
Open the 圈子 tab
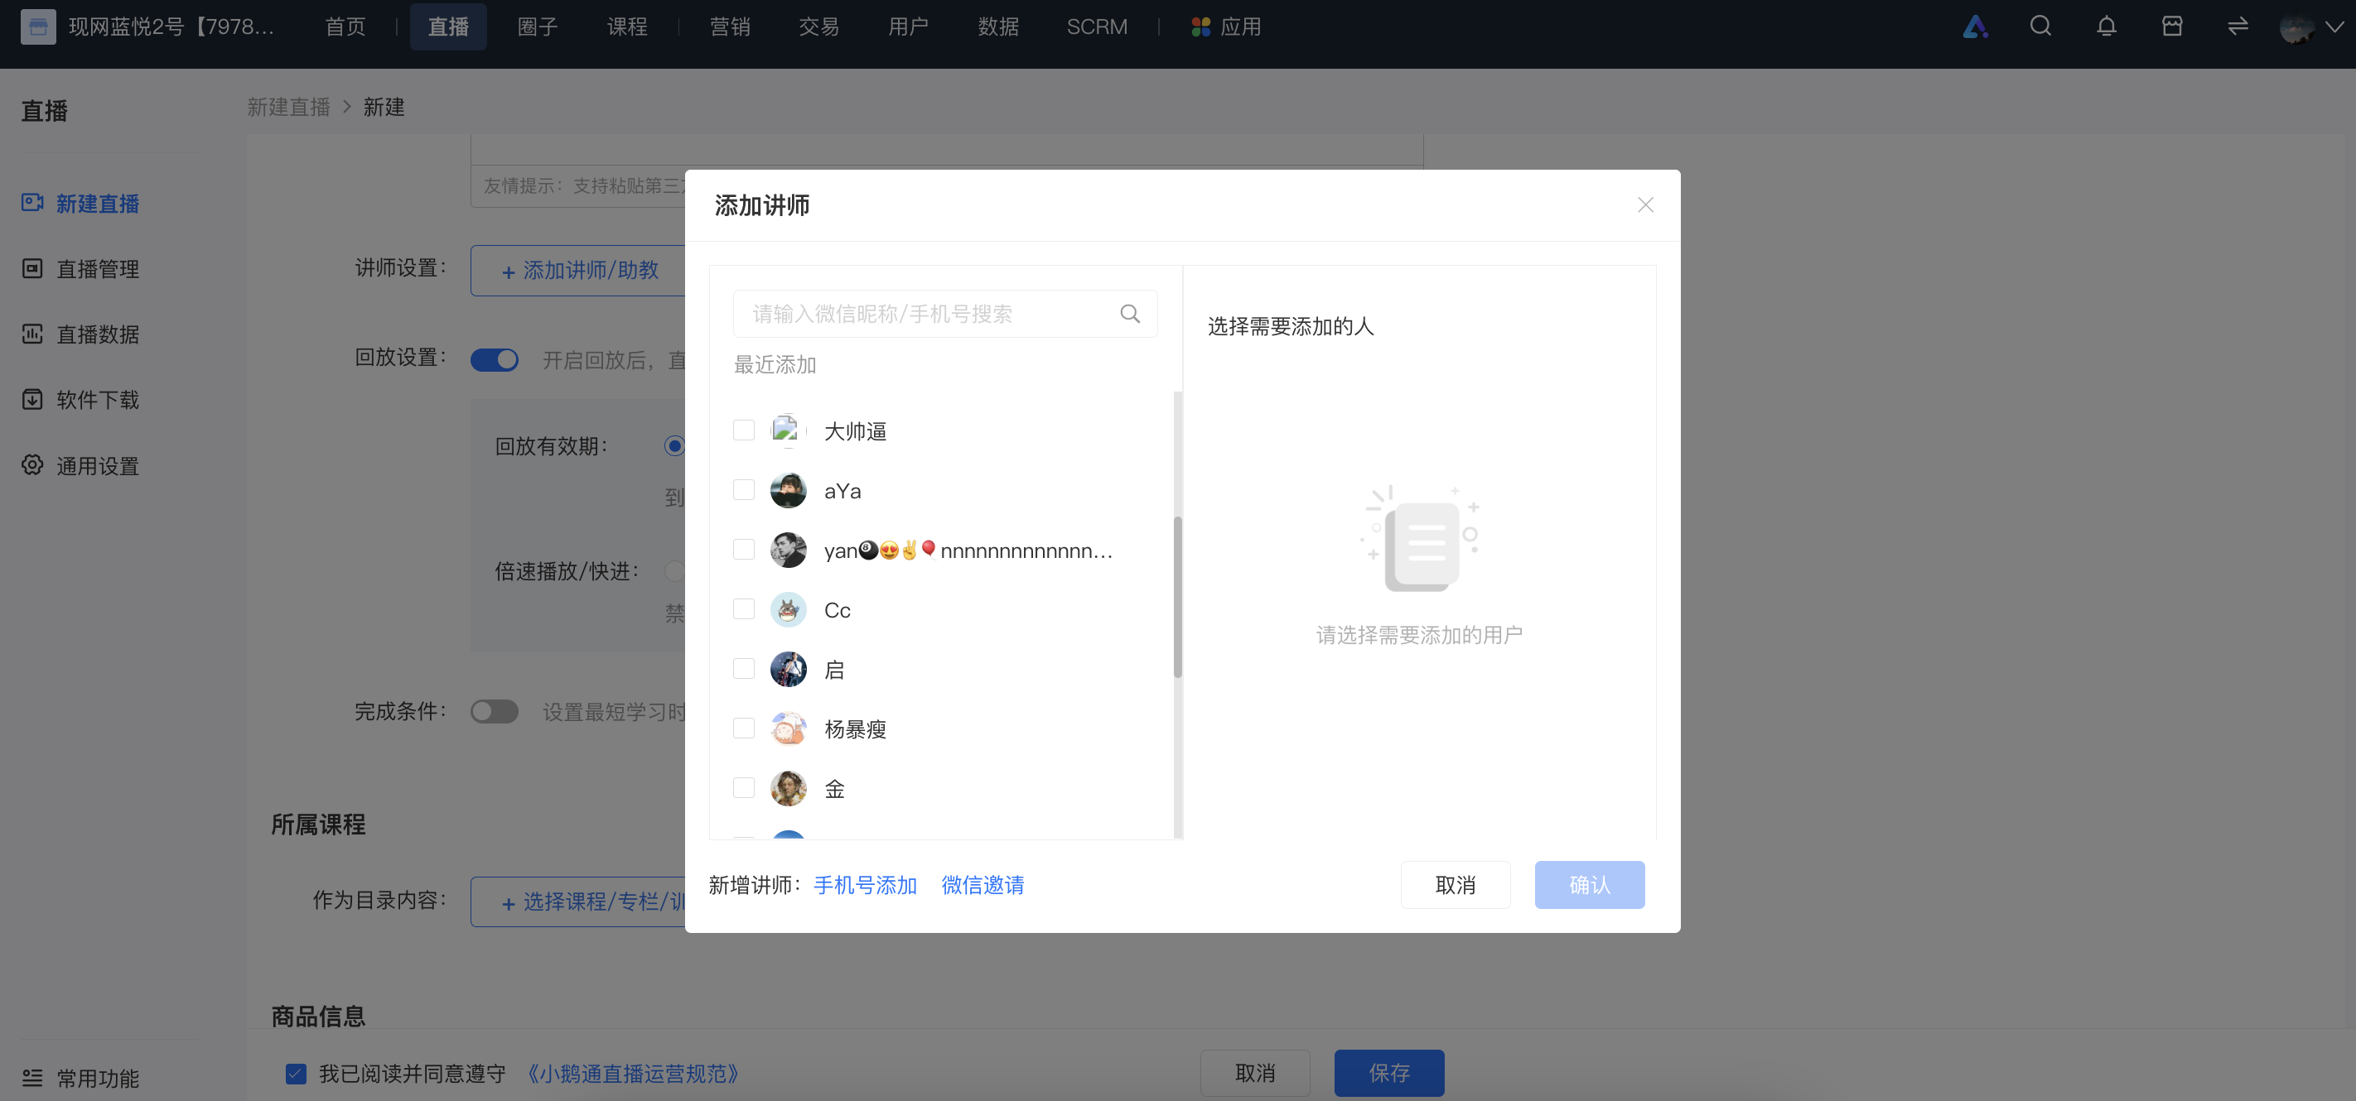[537, 26]
